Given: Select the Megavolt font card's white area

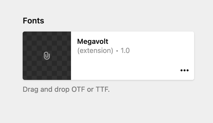Looking at the screenshot, I should (132, 56).
